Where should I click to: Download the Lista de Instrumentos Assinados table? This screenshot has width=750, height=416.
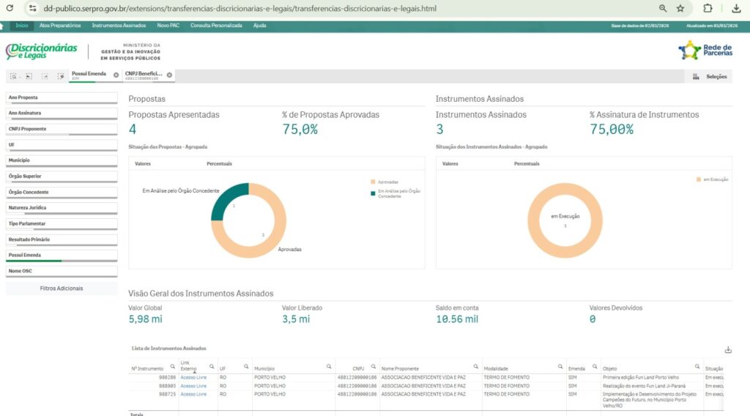point(727,349)
